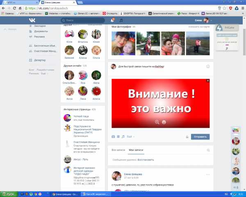Click the Реклама megaphone icon in sidebar
Image resolution: width=246 pixels, height=197 pixels.
(x=31, y=37)
